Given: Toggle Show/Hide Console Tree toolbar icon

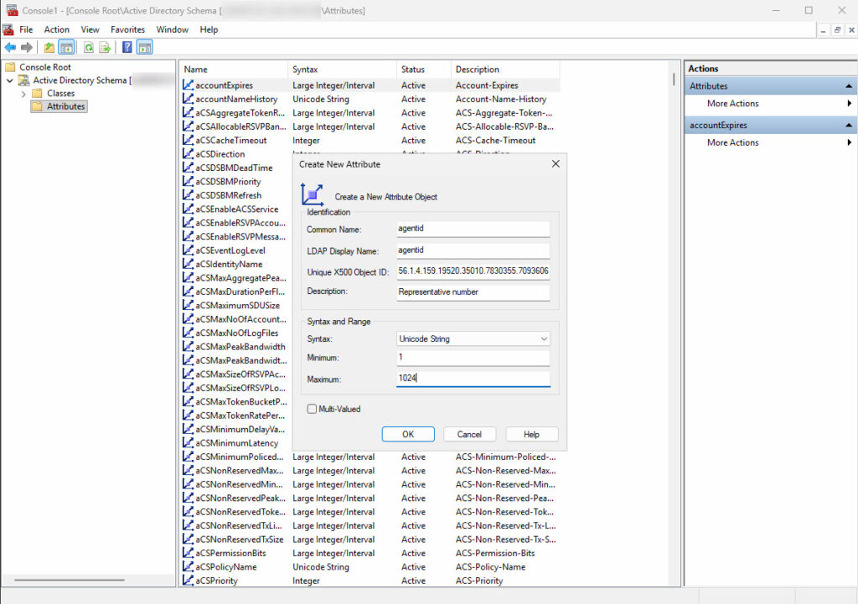Looking at the screenshot, I should pos(66,48).
